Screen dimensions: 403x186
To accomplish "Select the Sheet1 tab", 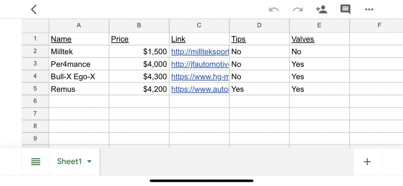I will click(x=74, y=161).
